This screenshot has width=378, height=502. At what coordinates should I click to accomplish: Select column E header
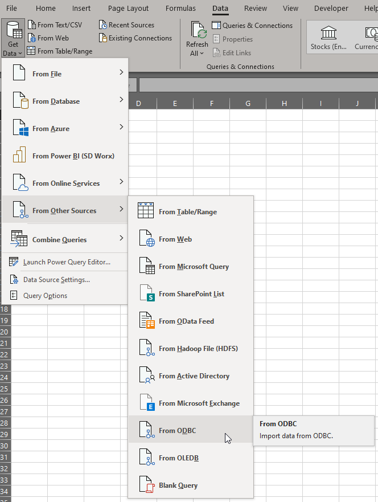click(x=175, y=103)
